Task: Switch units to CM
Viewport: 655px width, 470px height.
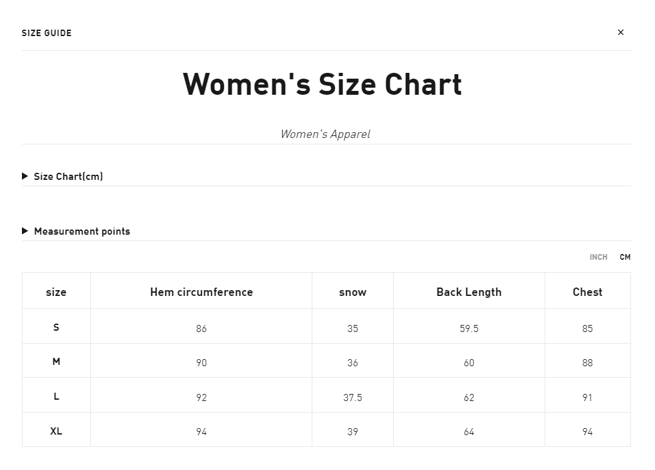Action: [x=625, y=257]
